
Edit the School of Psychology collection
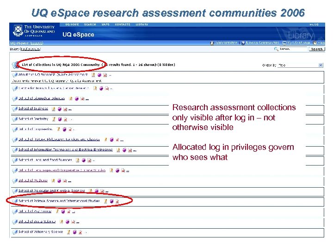57,211
